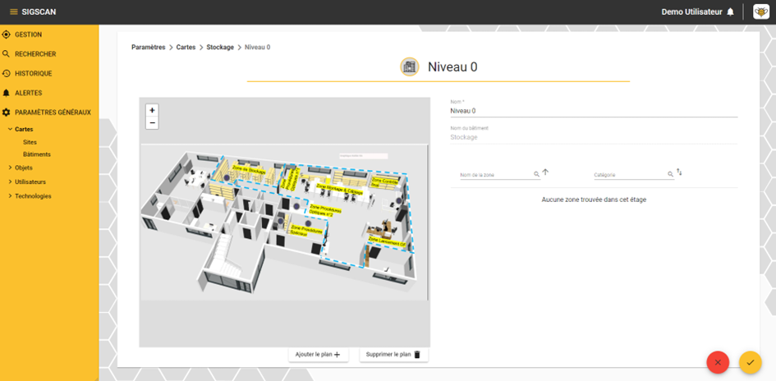Toggle sort order next to Catégorie
Viewport: 776px width, 381px height.
coord(679,172)
